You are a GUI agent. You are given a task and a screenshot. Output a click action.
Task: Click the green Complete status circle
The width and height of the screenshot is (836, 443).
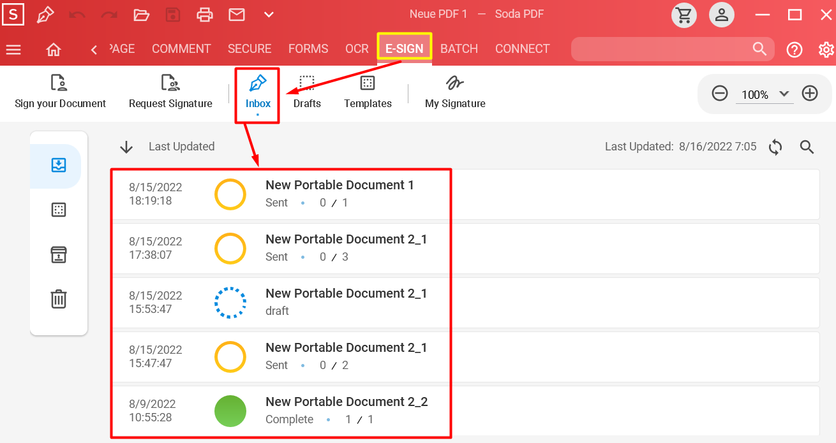[230, 411]
